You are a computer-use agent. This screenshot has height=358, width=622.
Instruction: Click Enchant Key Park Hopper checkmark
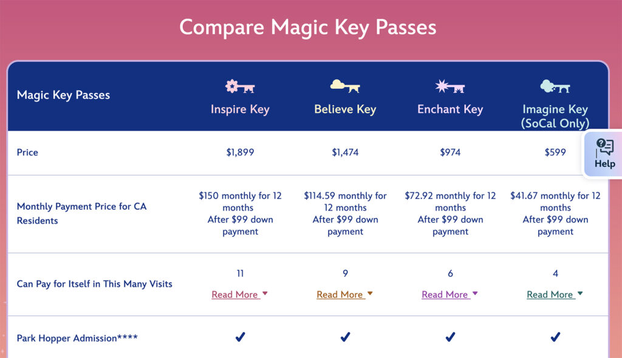pyautogui.click(x=450, y=337)
